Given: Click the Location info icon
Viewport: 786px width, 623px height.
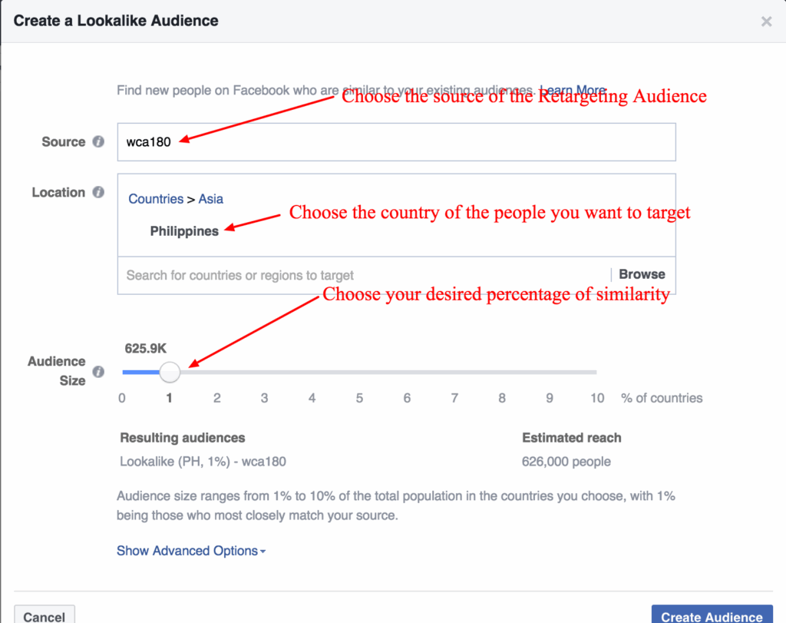Looking at the screenshot, I should coord(99,192).
